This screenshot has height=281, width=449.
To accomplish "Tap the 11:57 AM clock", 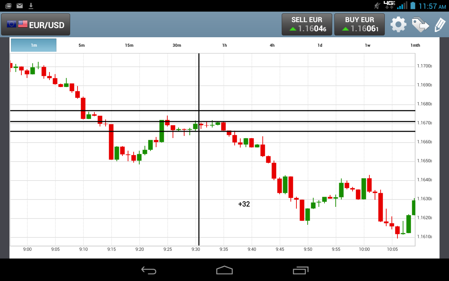I will (433, 6).
